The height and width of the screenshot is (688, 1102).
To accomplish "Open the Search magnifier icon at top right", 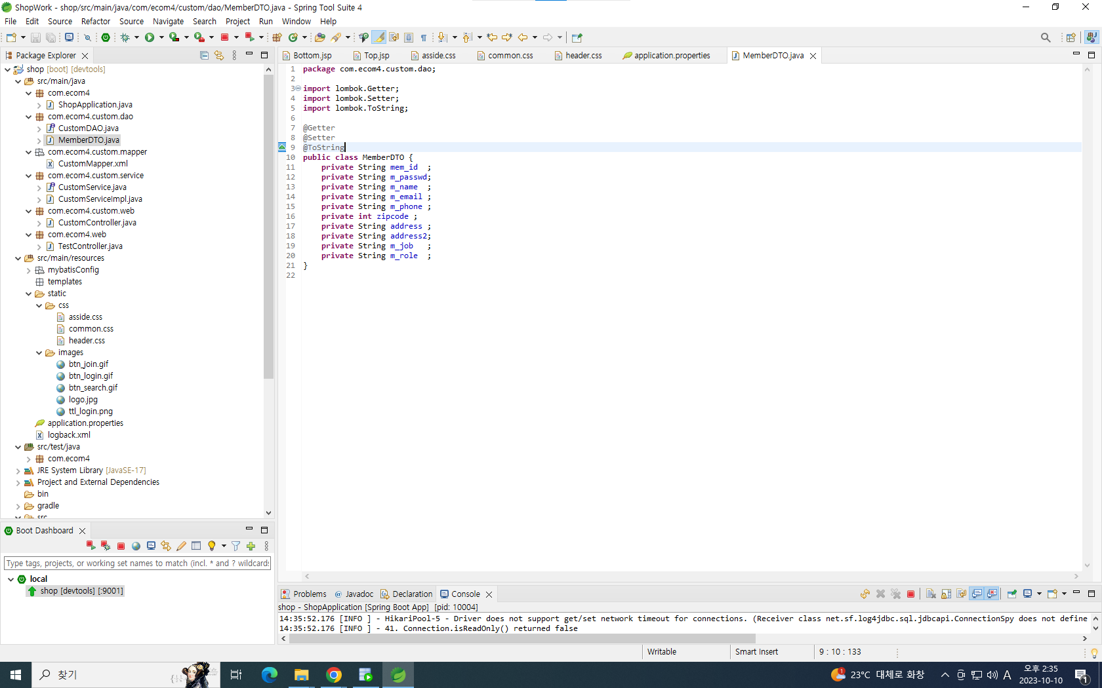I will [1046, 37].
